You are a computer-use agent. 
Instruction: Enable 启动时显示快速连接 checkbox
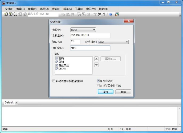(54, 81)
